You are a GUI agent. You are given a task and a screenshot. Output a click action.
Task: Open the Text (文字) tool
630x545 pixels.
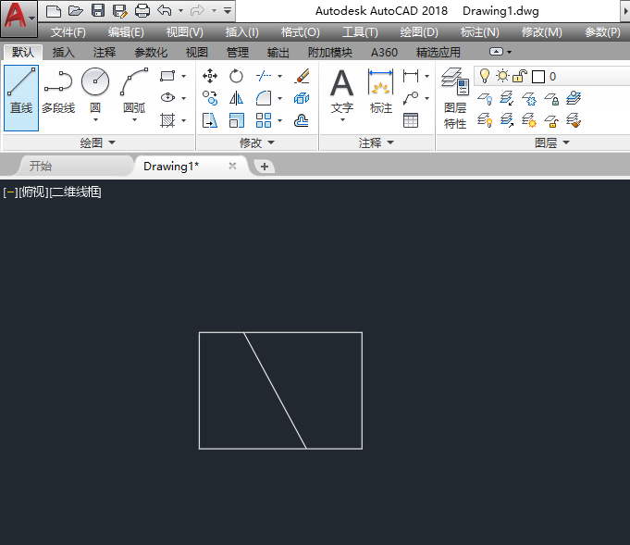point(342,92)
